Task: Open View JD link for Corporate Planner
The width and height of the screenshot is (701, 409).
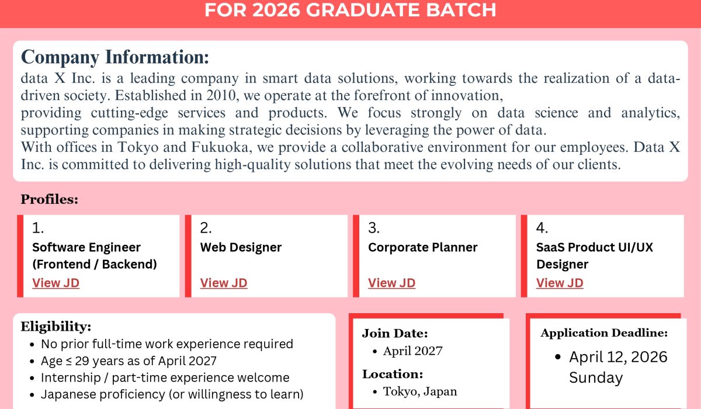Action: click(391, 283)
